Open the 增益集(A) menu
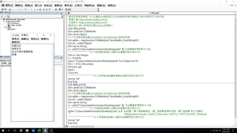This screenshot has height=133, width=237. pos(90,6)
